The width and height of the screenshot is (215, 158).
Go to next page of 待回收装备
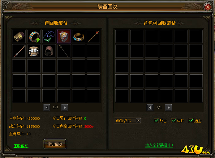[x=65, y=108]
